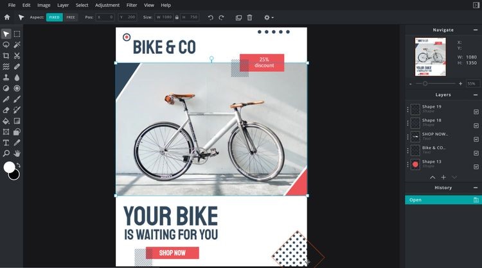Open the Edit menu
Screen dimensions: 482x268
26,5
